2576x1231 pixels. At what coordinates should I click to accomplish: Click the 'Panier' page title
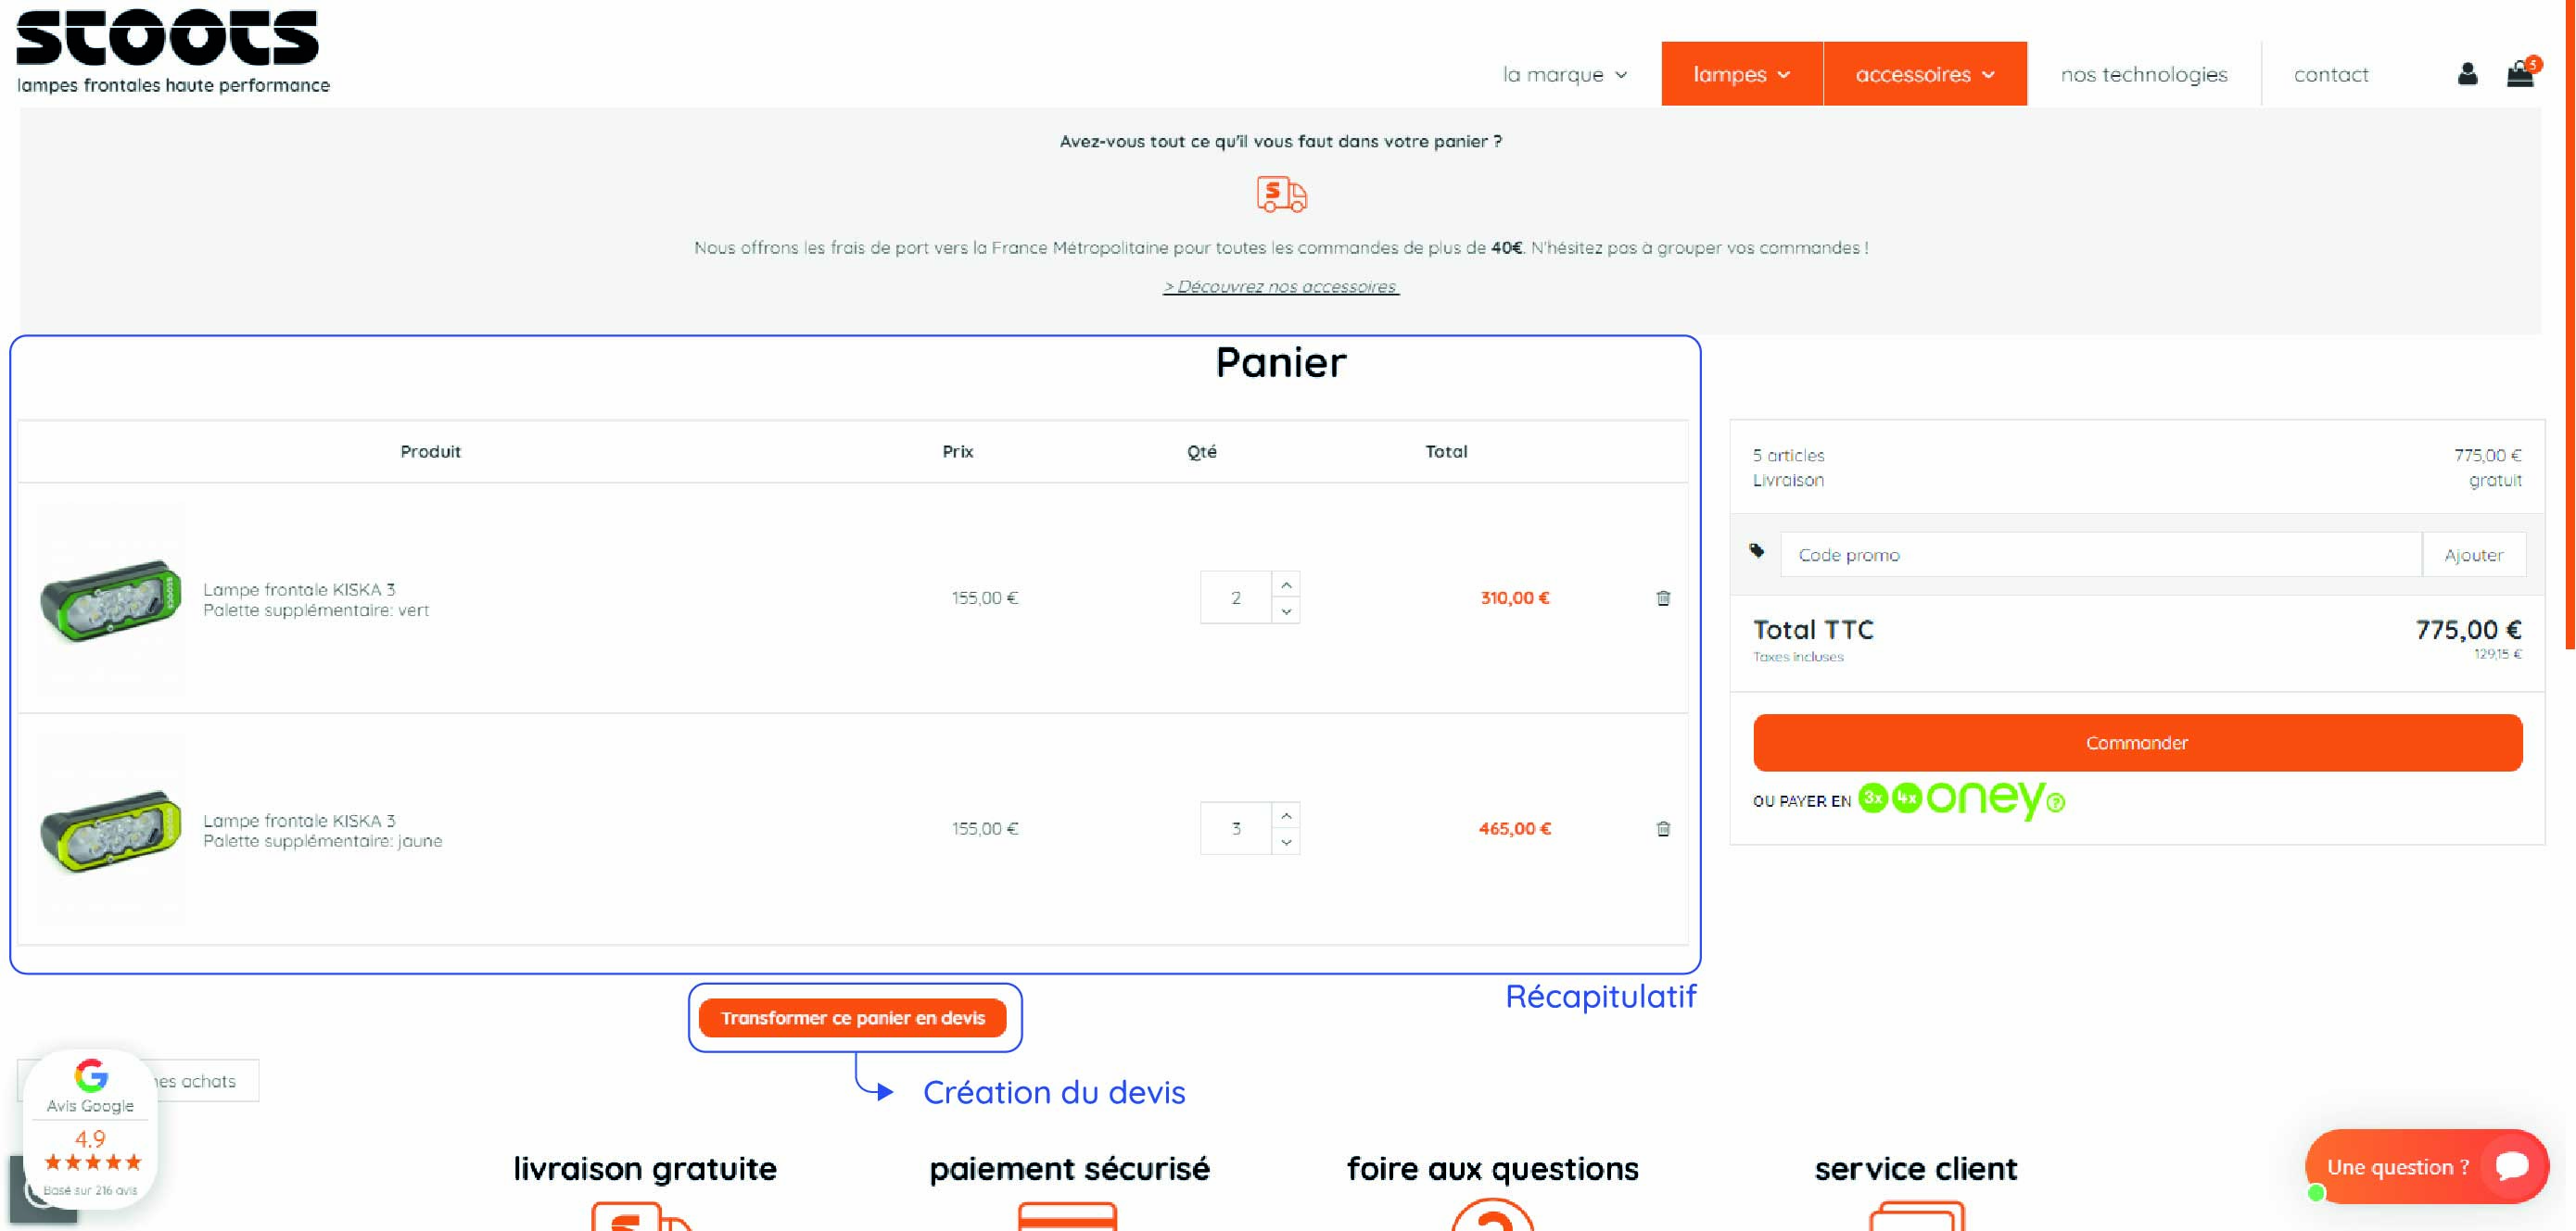point(1281,362)
